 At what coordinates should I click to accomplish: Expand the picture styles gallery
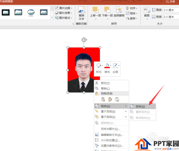(x=52, y=17)
